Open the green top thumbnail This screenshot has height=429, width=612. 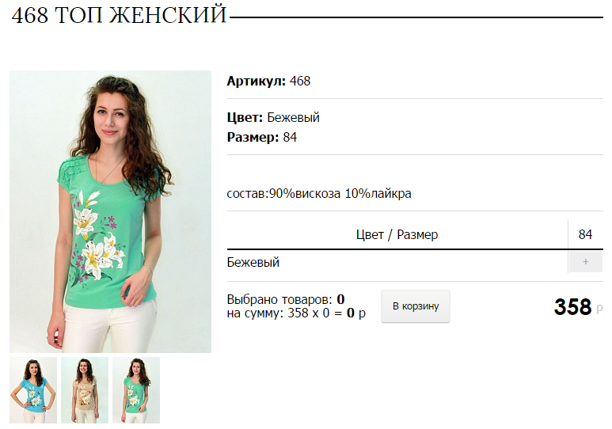click(136, 390)
